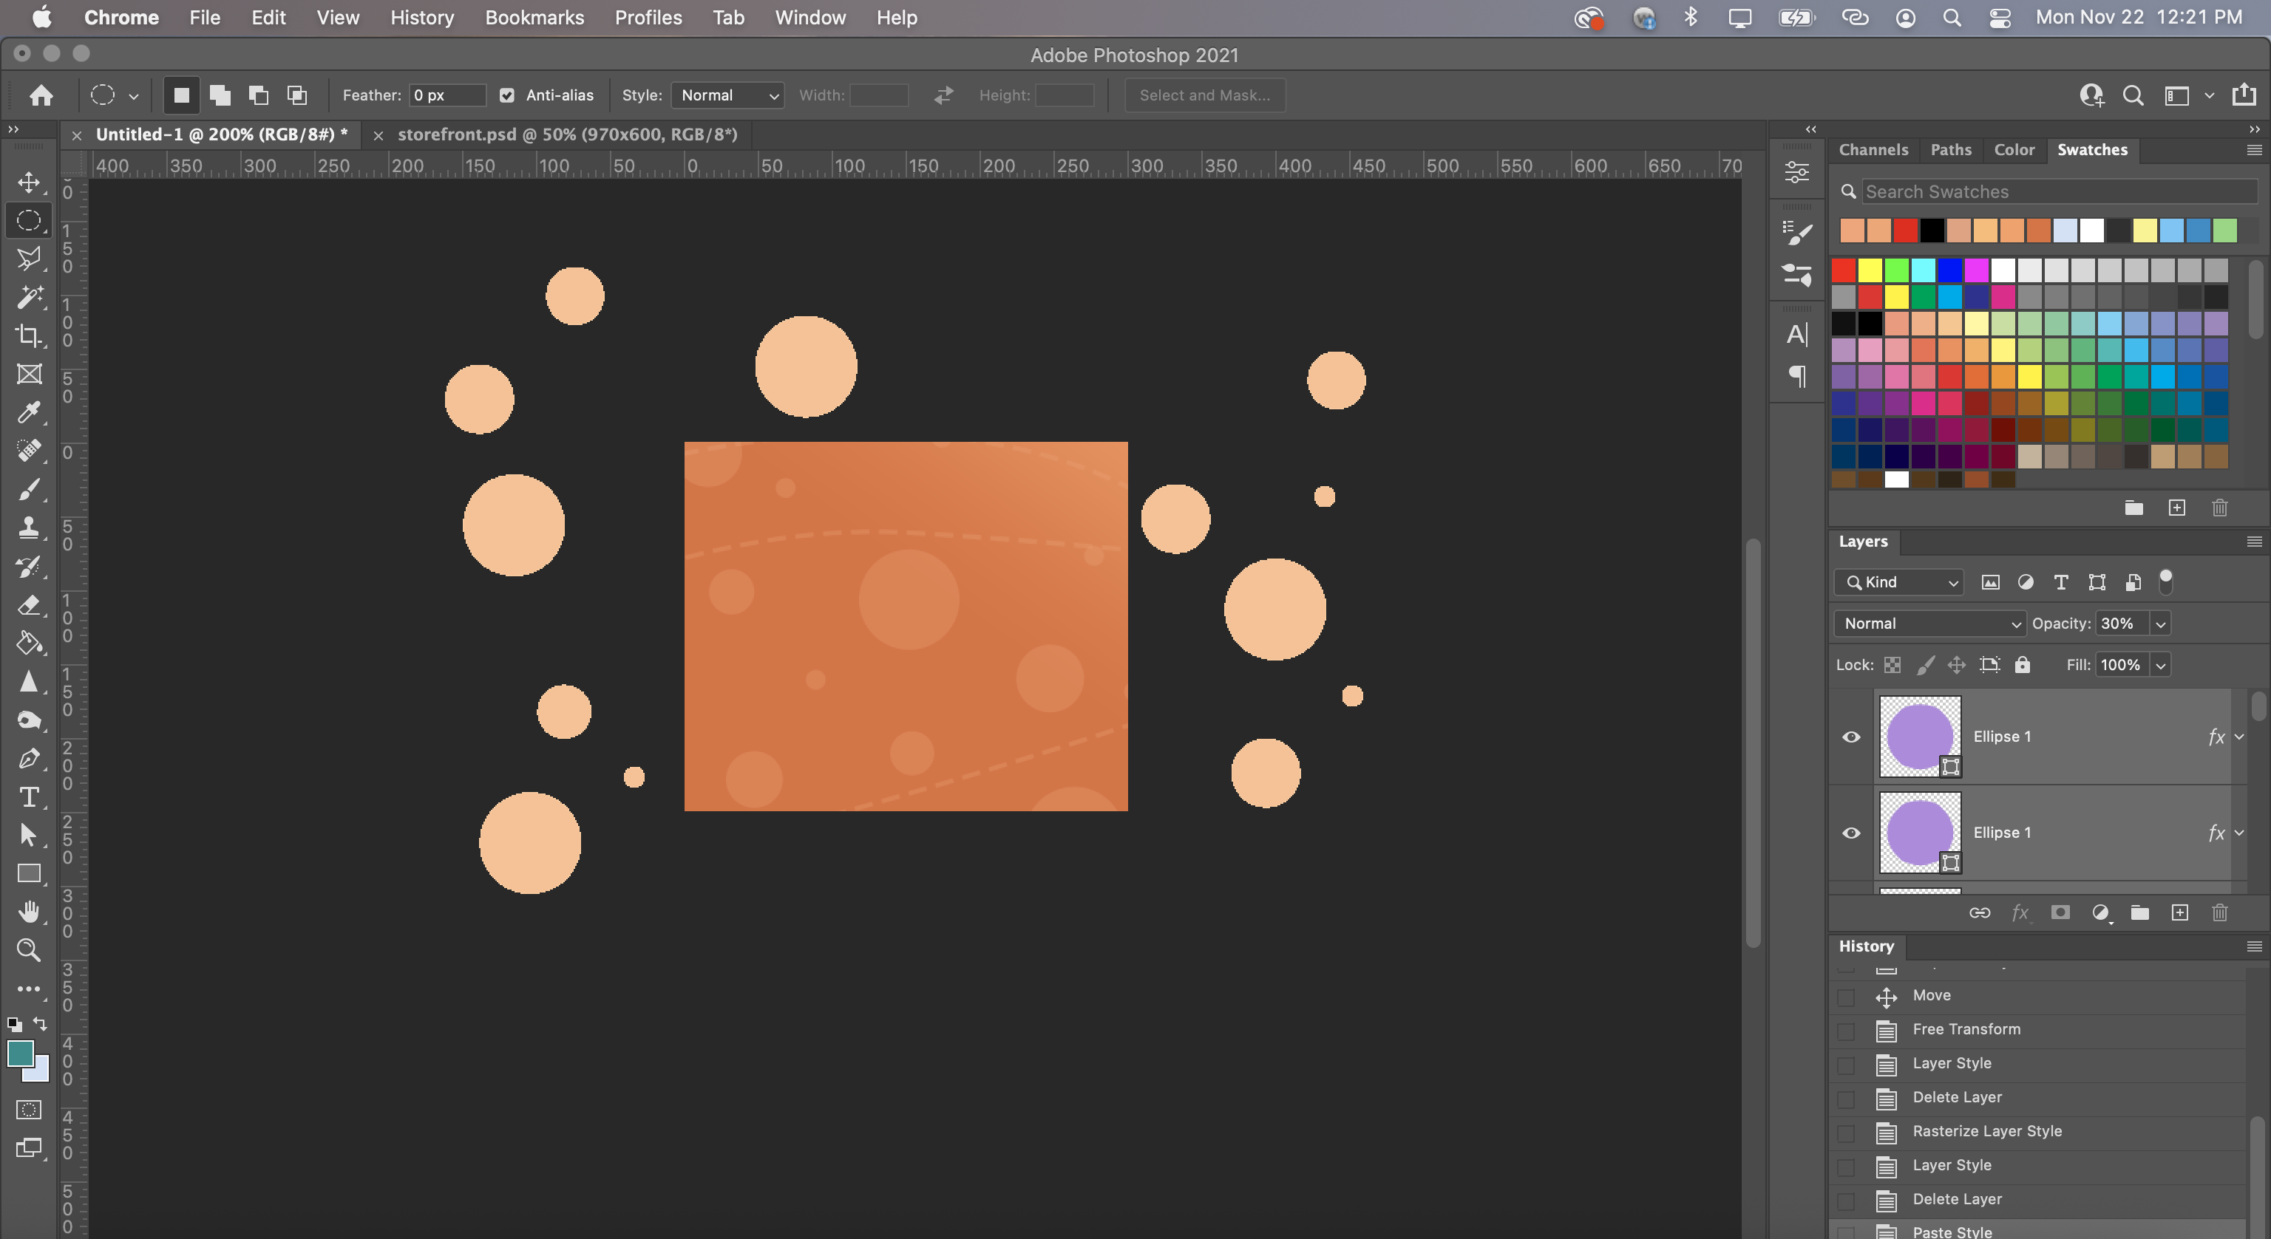Hide the second Ellipse 1 layer
The image size is (2271, 1239).
click(1851, 833)
